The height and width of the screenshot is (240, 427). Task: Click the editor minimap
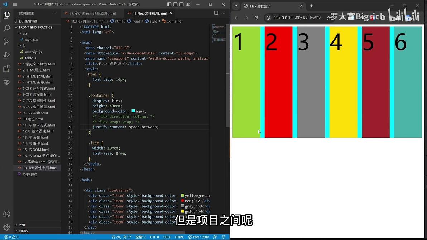(219, 34)
